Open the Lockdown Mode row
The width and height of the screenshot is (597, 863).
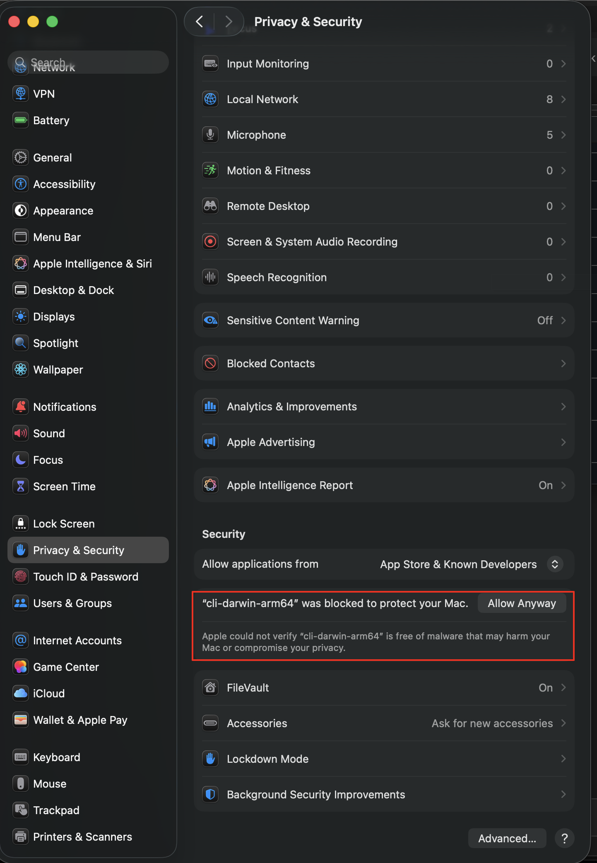(x=384, y=759)
